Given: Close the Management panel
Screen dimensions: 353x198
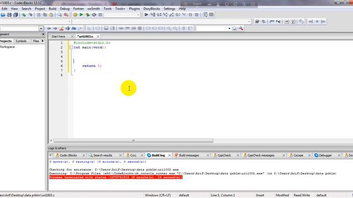Looking at the screenshot, I should [x=43, y=34].
